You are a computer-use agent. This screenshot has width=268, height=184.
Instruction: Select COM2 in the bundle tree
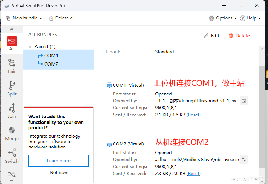point(51,64)
